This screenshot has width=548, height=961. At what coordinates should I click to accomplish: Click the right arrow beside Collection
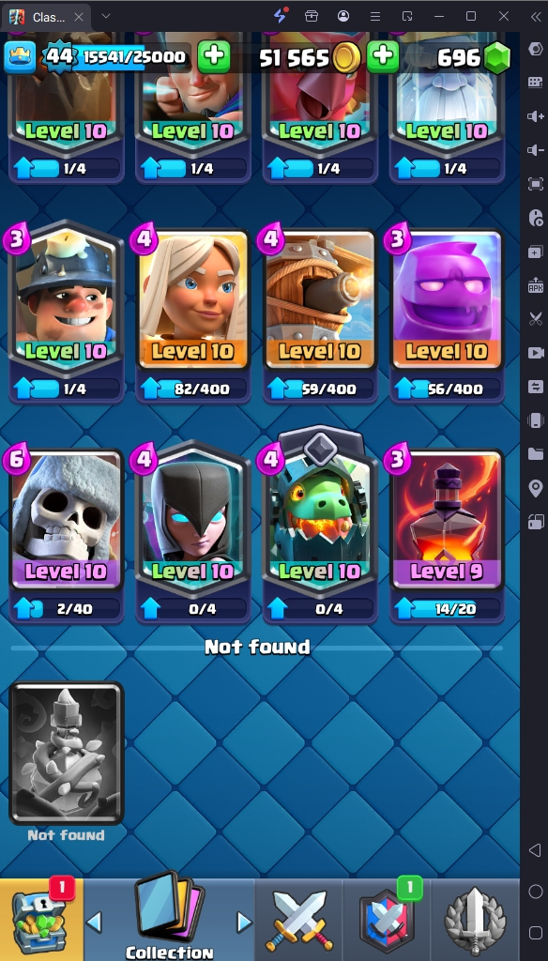tap(245, 921)
